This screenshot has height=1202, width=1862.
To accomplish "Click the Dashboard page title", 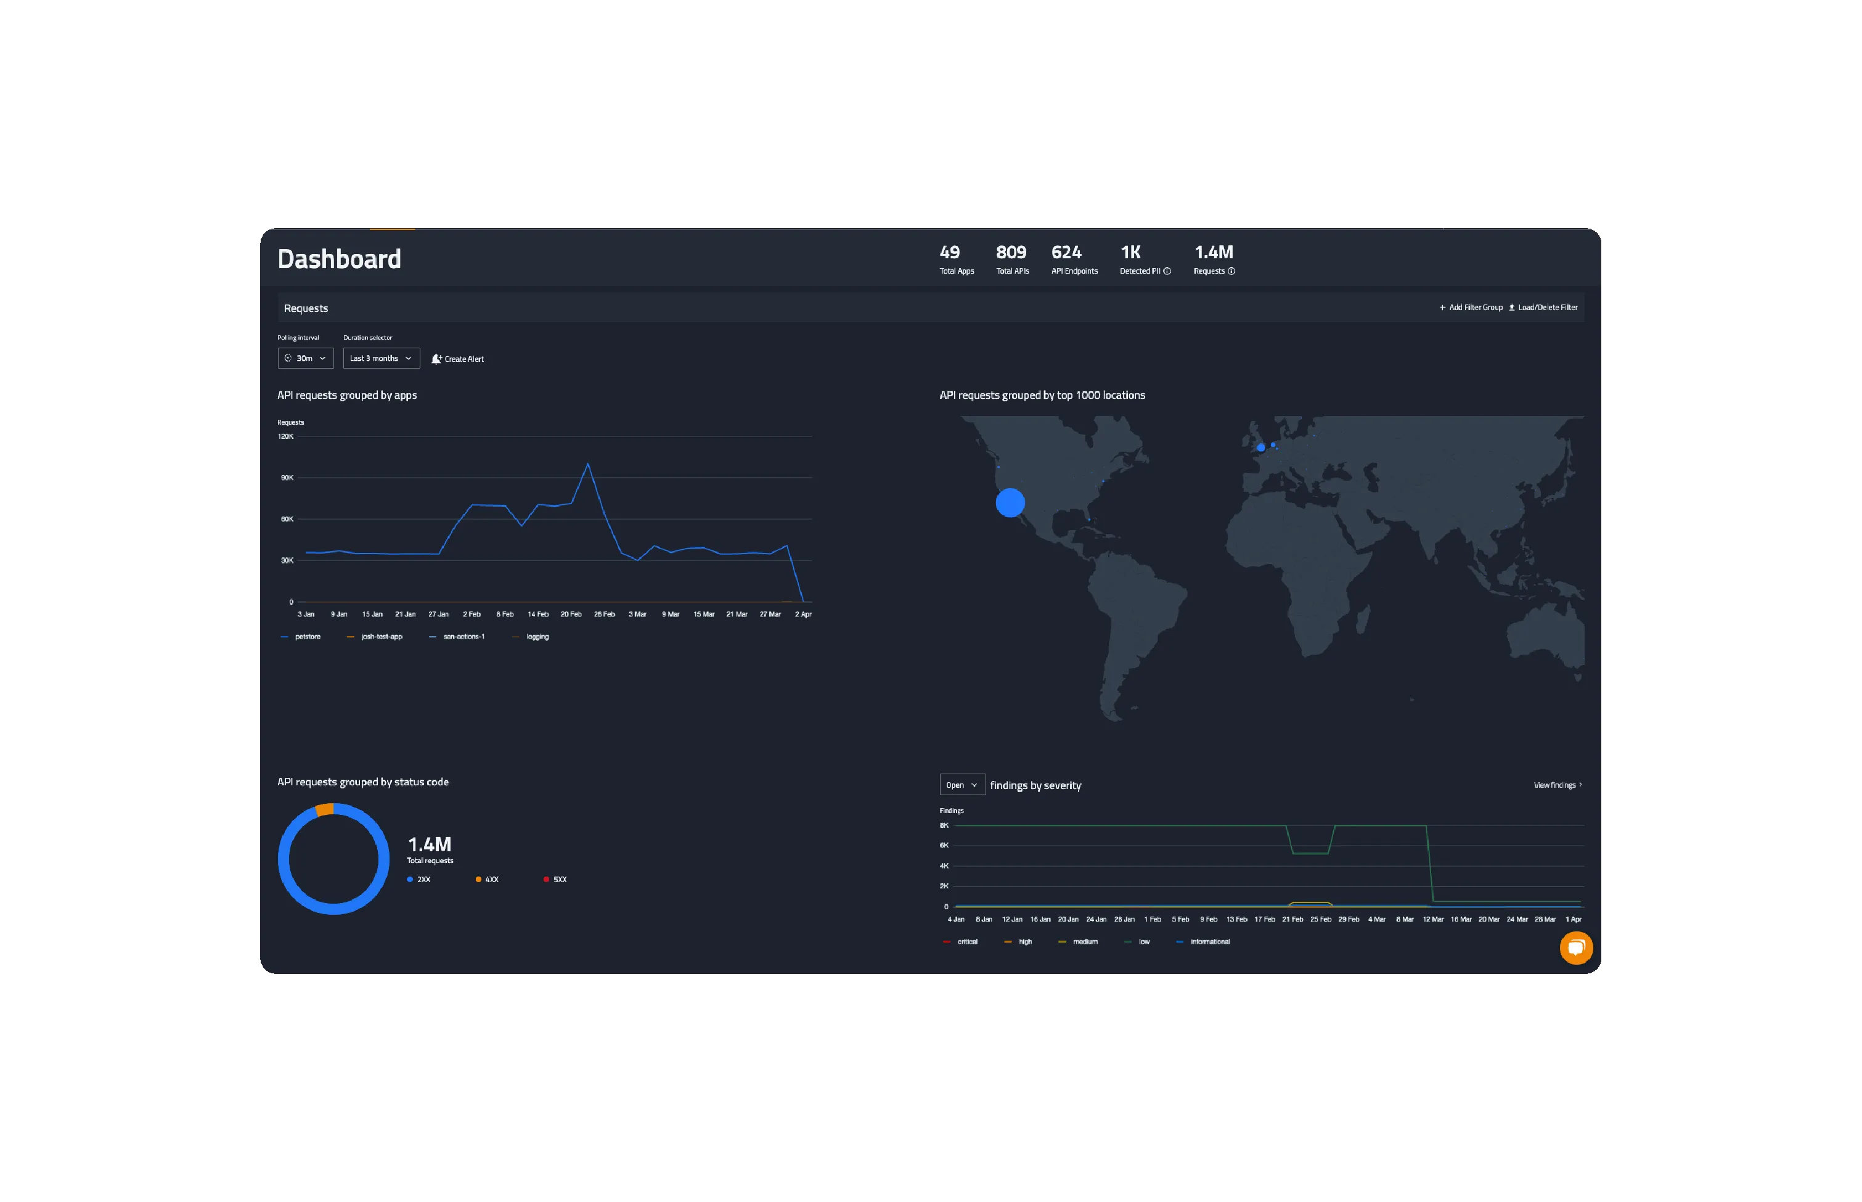I will click(x=340, y=258).
